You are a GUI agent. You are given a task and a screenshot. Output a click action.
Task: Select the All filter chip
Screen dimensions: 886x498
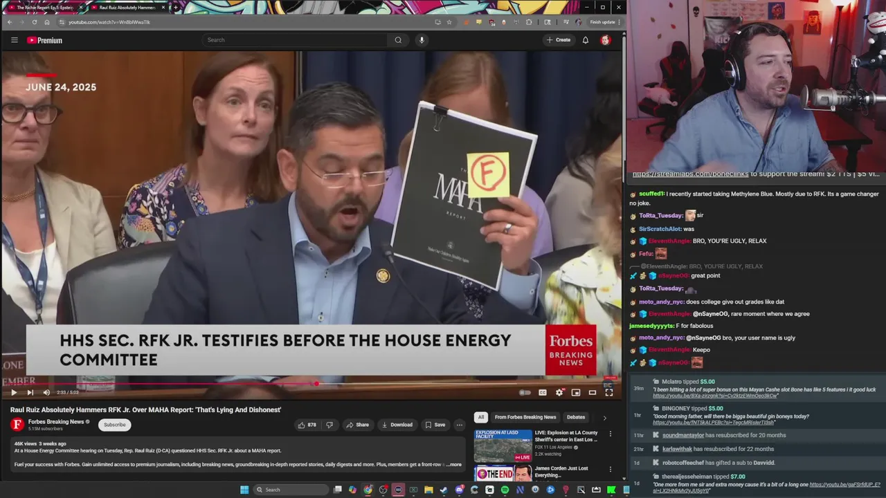click(480, 417)
